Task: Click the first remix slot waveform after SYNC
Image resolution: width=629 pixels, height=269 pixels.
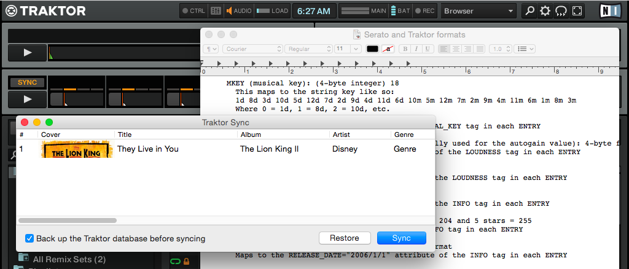Action: coord(77,99)
